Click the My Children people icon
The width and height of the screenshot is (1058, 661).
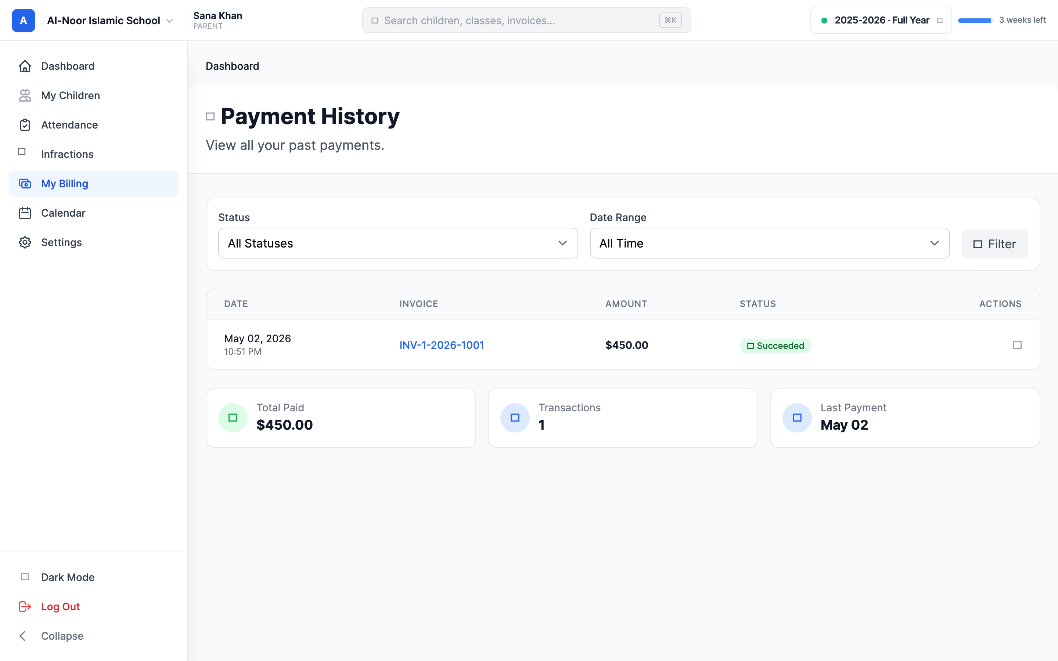[25, 95]
